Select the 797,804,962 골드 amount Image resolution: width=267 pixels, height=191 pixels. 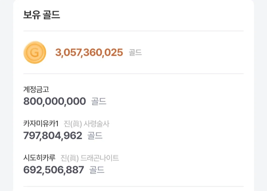tap(53, 136)
